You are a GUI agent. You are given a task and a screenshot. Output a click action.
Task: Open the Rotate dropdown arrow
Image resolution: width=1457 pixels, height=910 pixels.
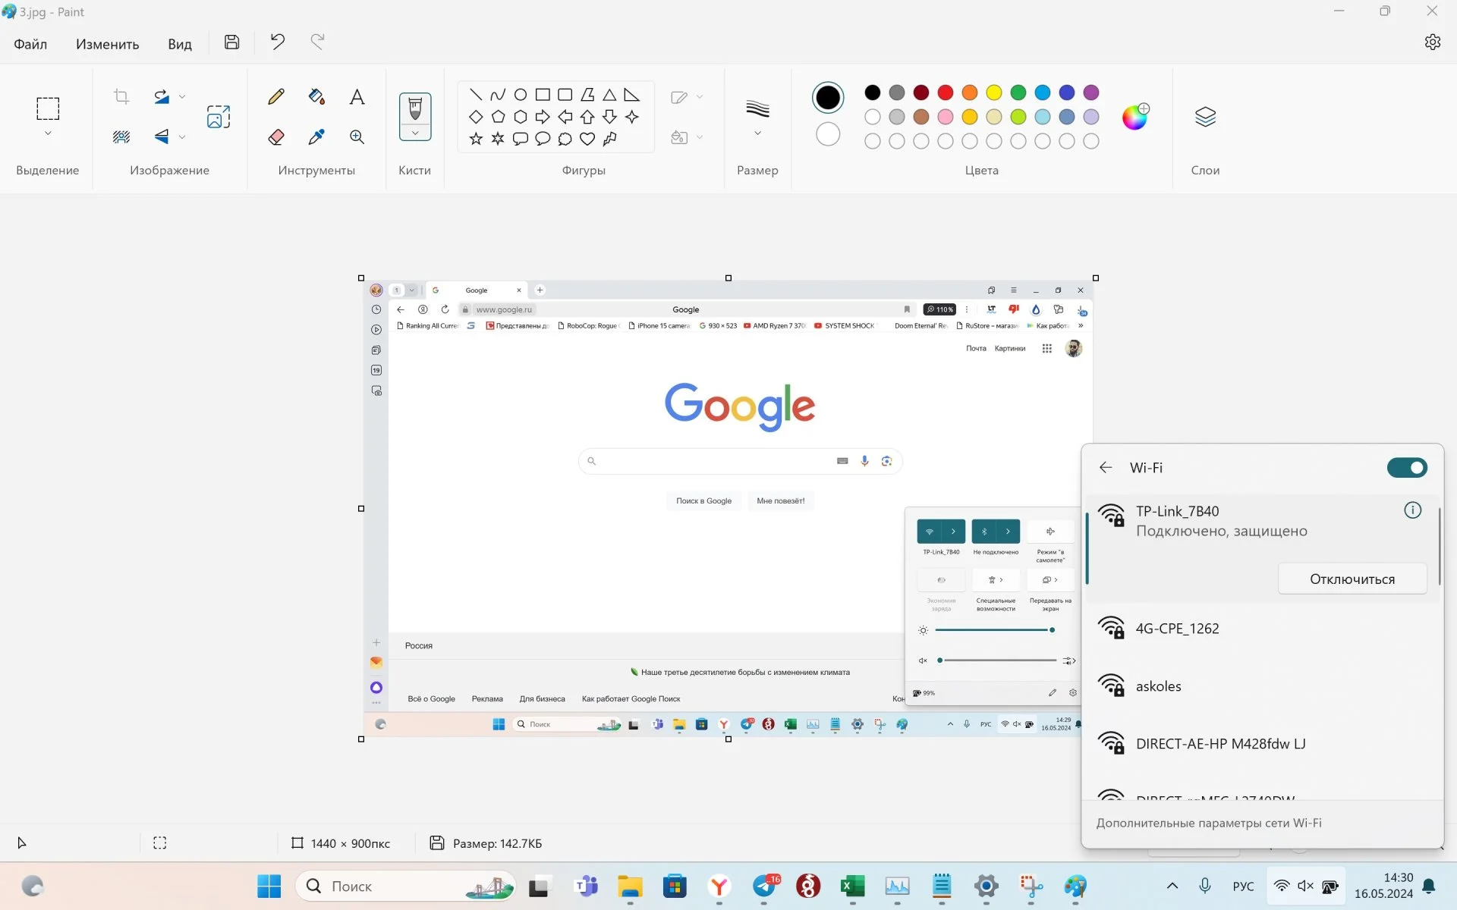[182, 97]
